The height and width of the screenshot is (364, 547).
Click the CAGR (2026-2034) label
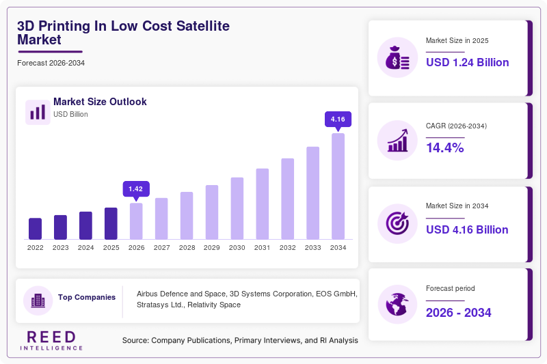click(x=456, y=126)
